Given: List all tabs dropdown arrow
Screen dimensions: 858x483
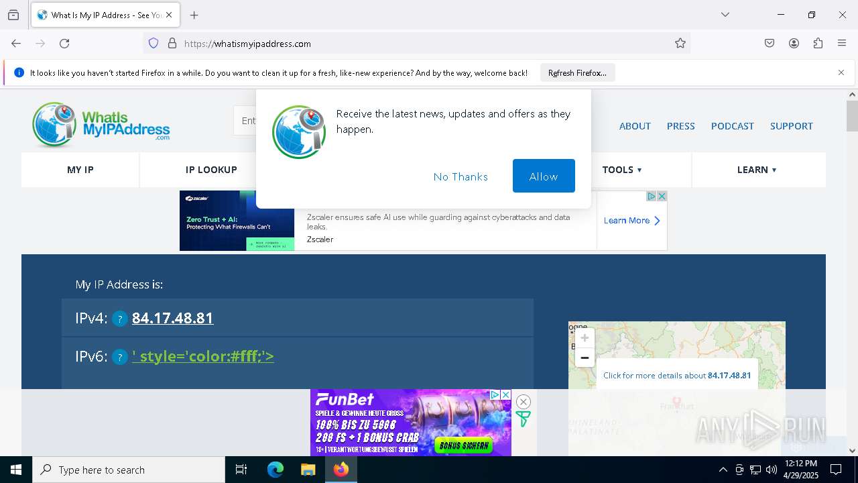Looking at the screenshot, I should pos(725,15).
